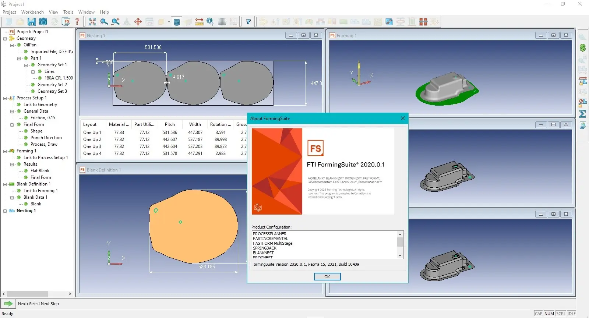589x318 pixels.
Task: Save the project with the floppy disk icon
Action: tap(32, 22)
